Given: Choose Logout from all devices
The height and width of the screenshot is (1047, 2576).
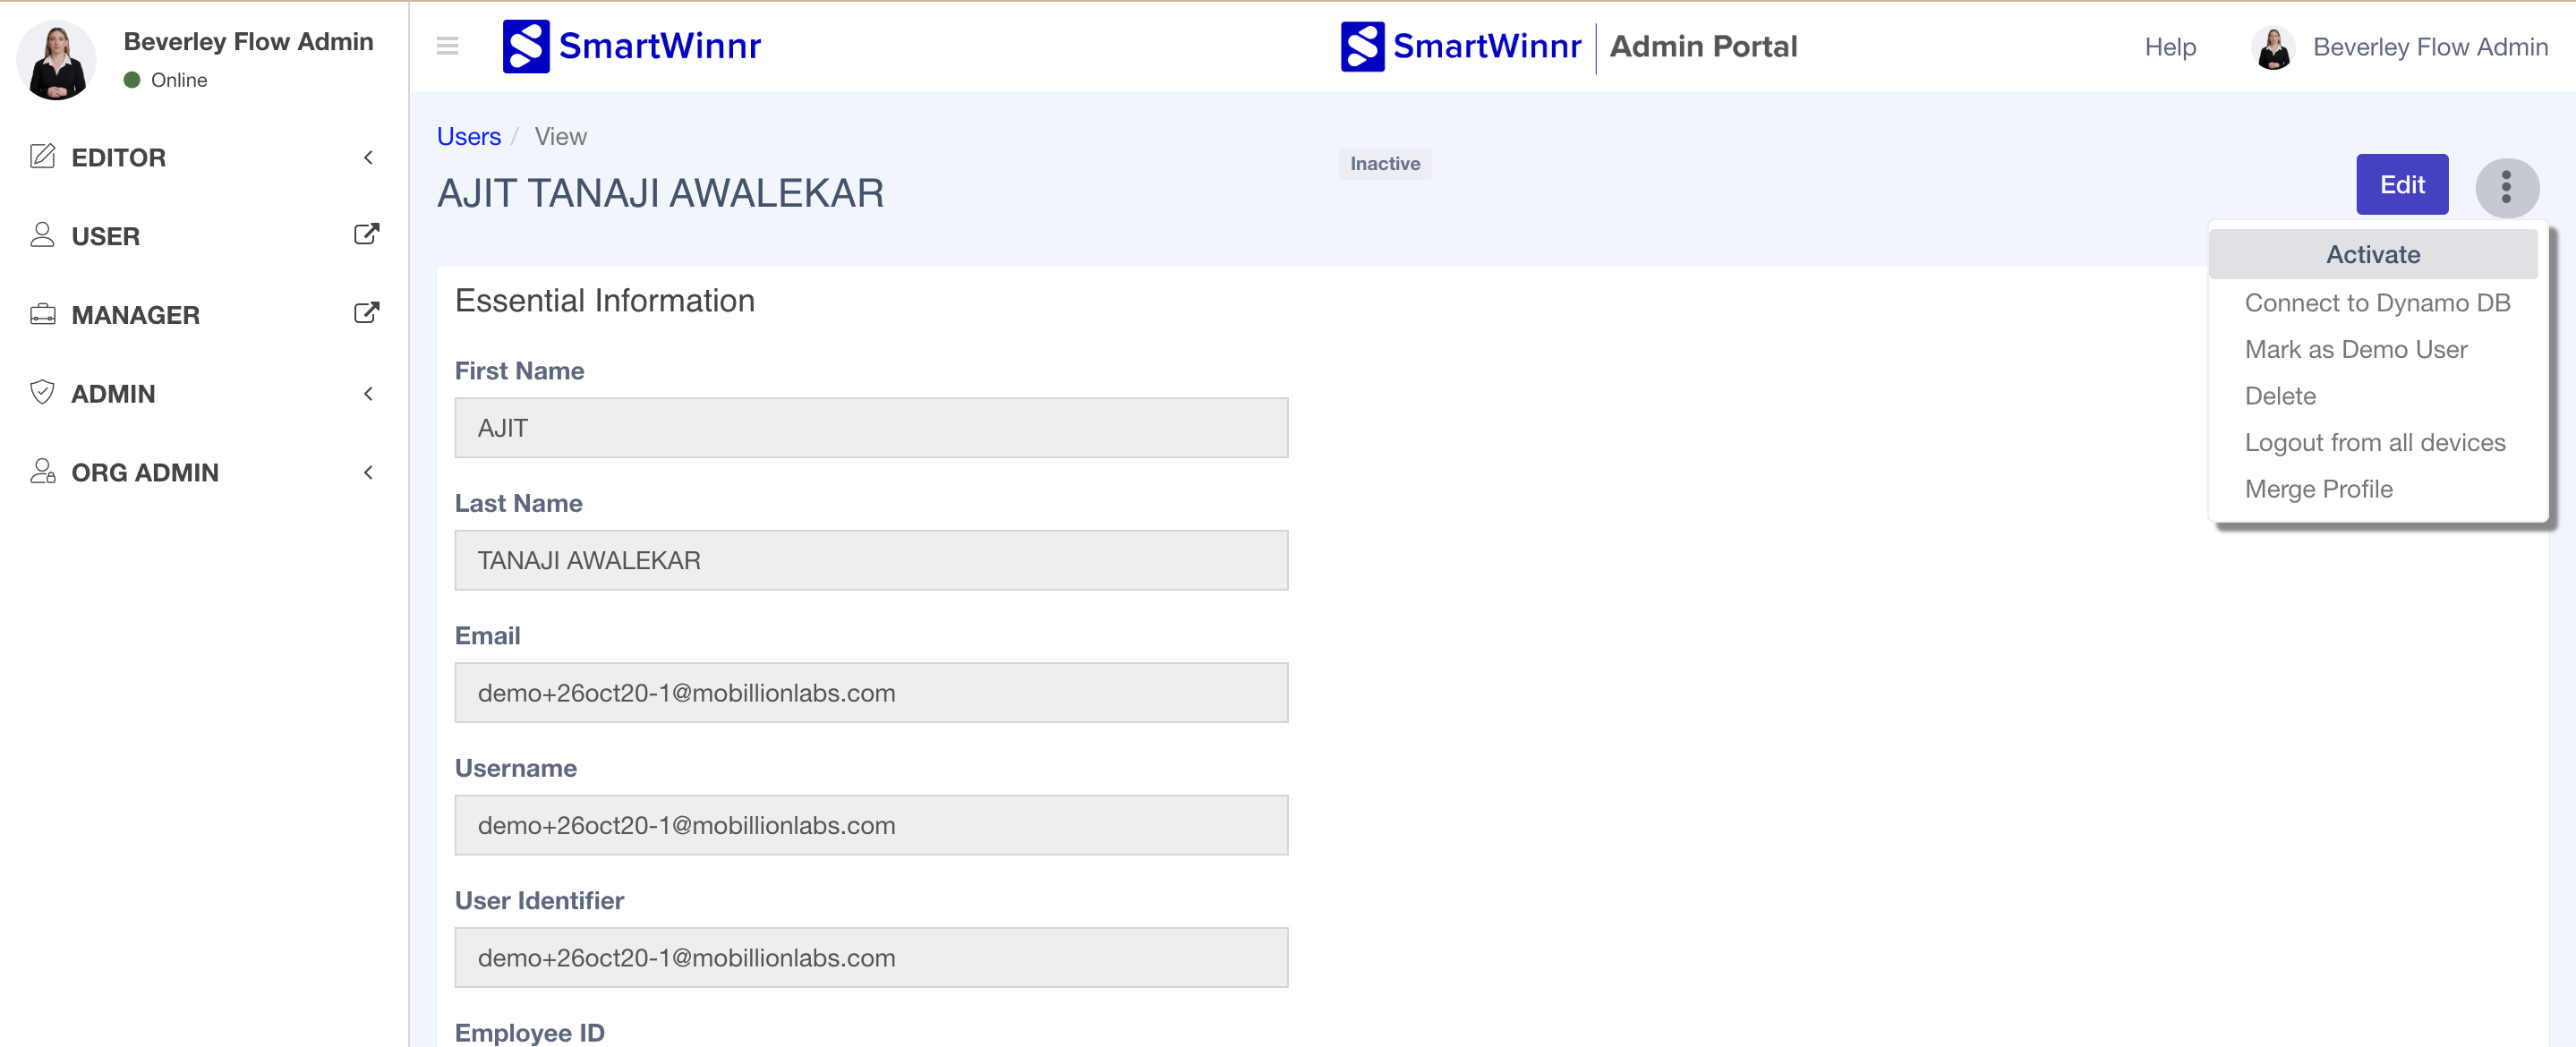Looking at the screenshot, I should click(x=2374, y=442).
